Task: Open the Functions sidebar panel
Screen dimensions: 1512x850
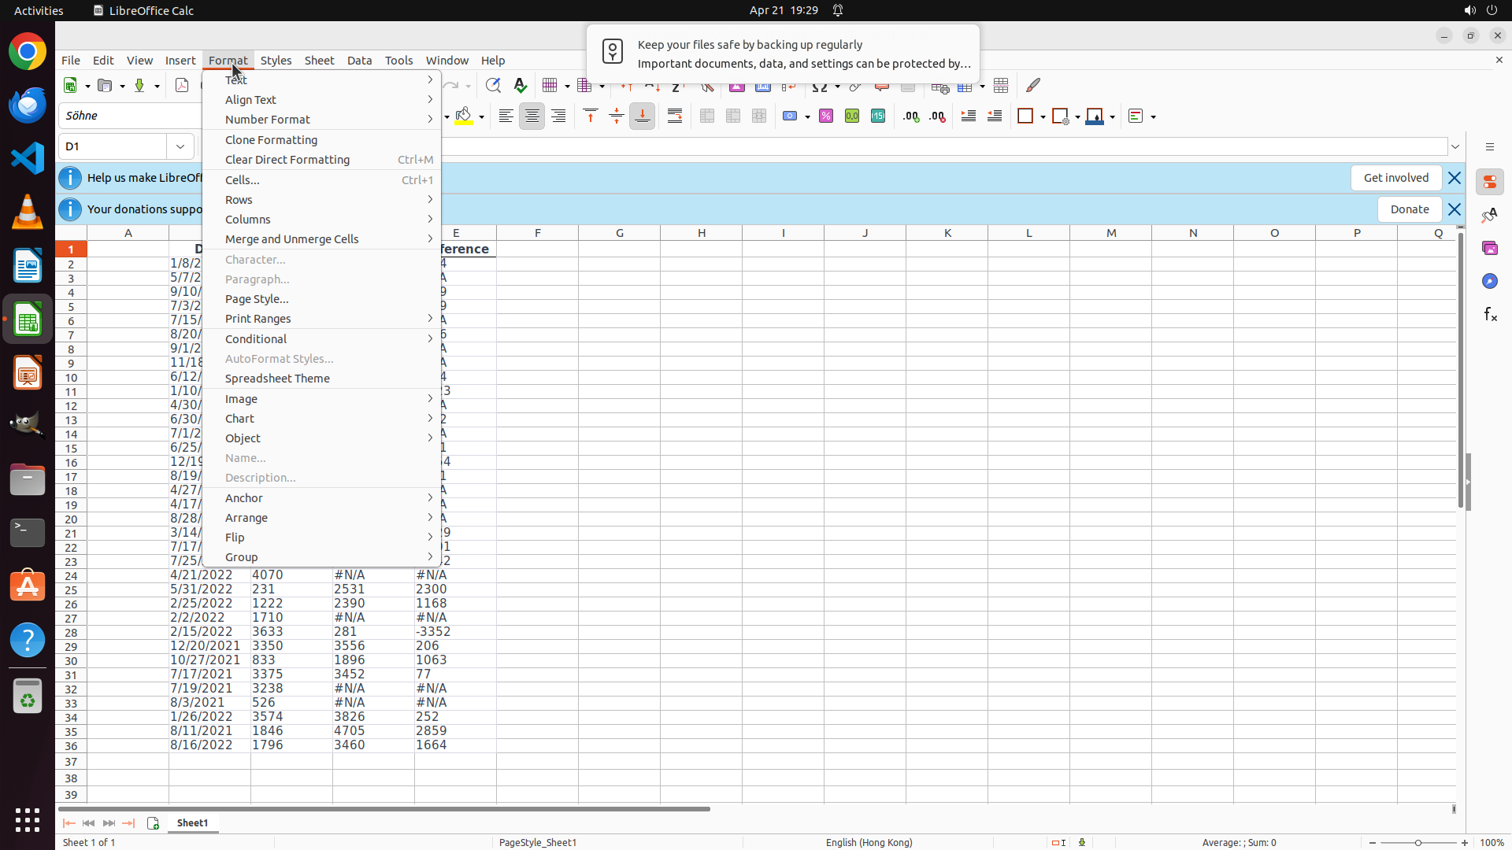Action: click(1490, 315)
